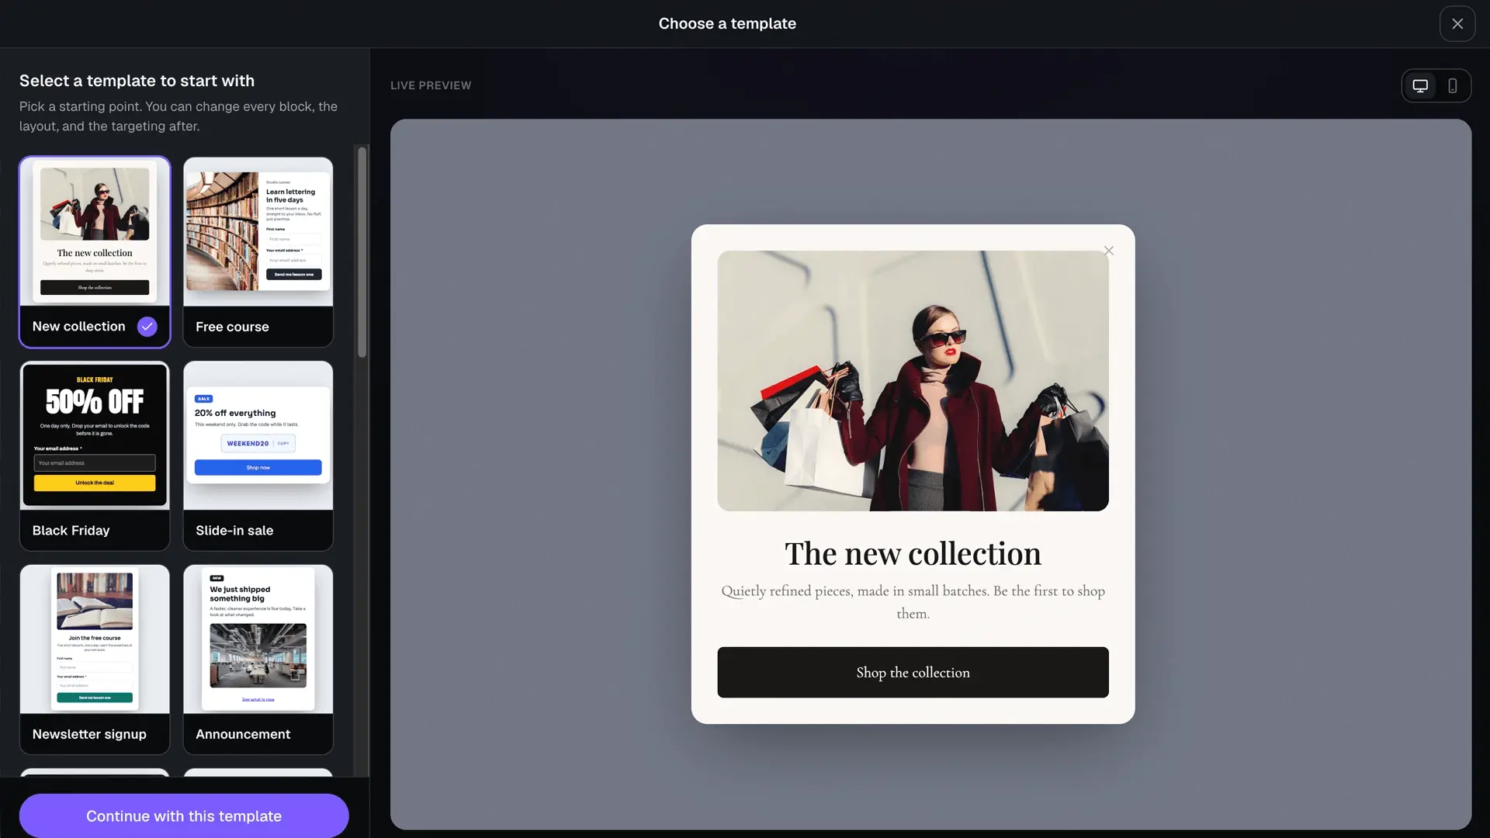Image resolution: width=1490 pixels, height=838 pixels.
Task: Select the Newsletter signup template
Action: click(x=95, y=660)
